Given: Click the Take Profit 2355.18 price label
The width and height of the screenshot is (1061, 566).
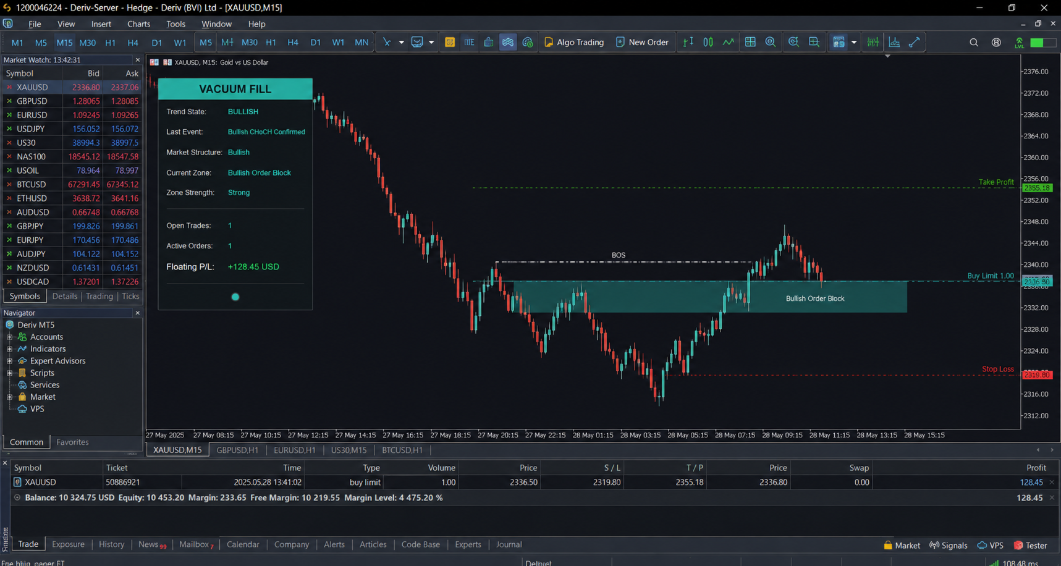Looking at the screenshot, I should click(1038, 188).
